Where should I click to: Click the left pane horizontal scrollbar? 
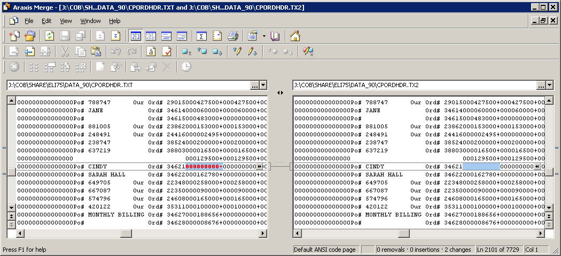[138, 234]
